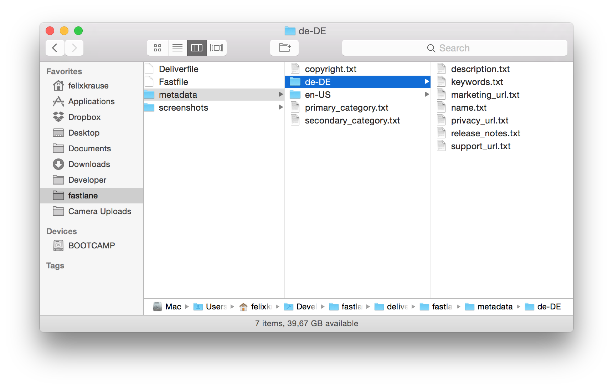Select the Fastfile document
This screenshot has height=389, width=613.
click(214, 82)
